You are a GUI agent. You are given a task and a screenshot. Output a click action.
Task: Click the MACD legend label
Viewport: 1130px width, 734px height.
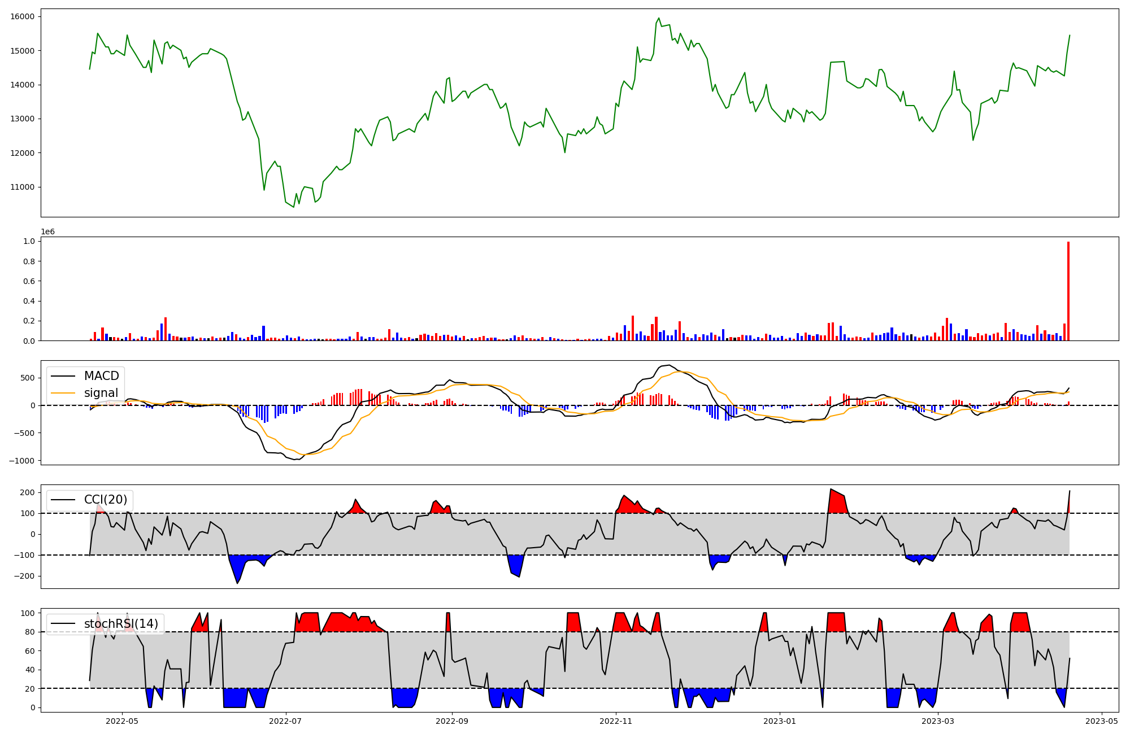tap(102, 376)
